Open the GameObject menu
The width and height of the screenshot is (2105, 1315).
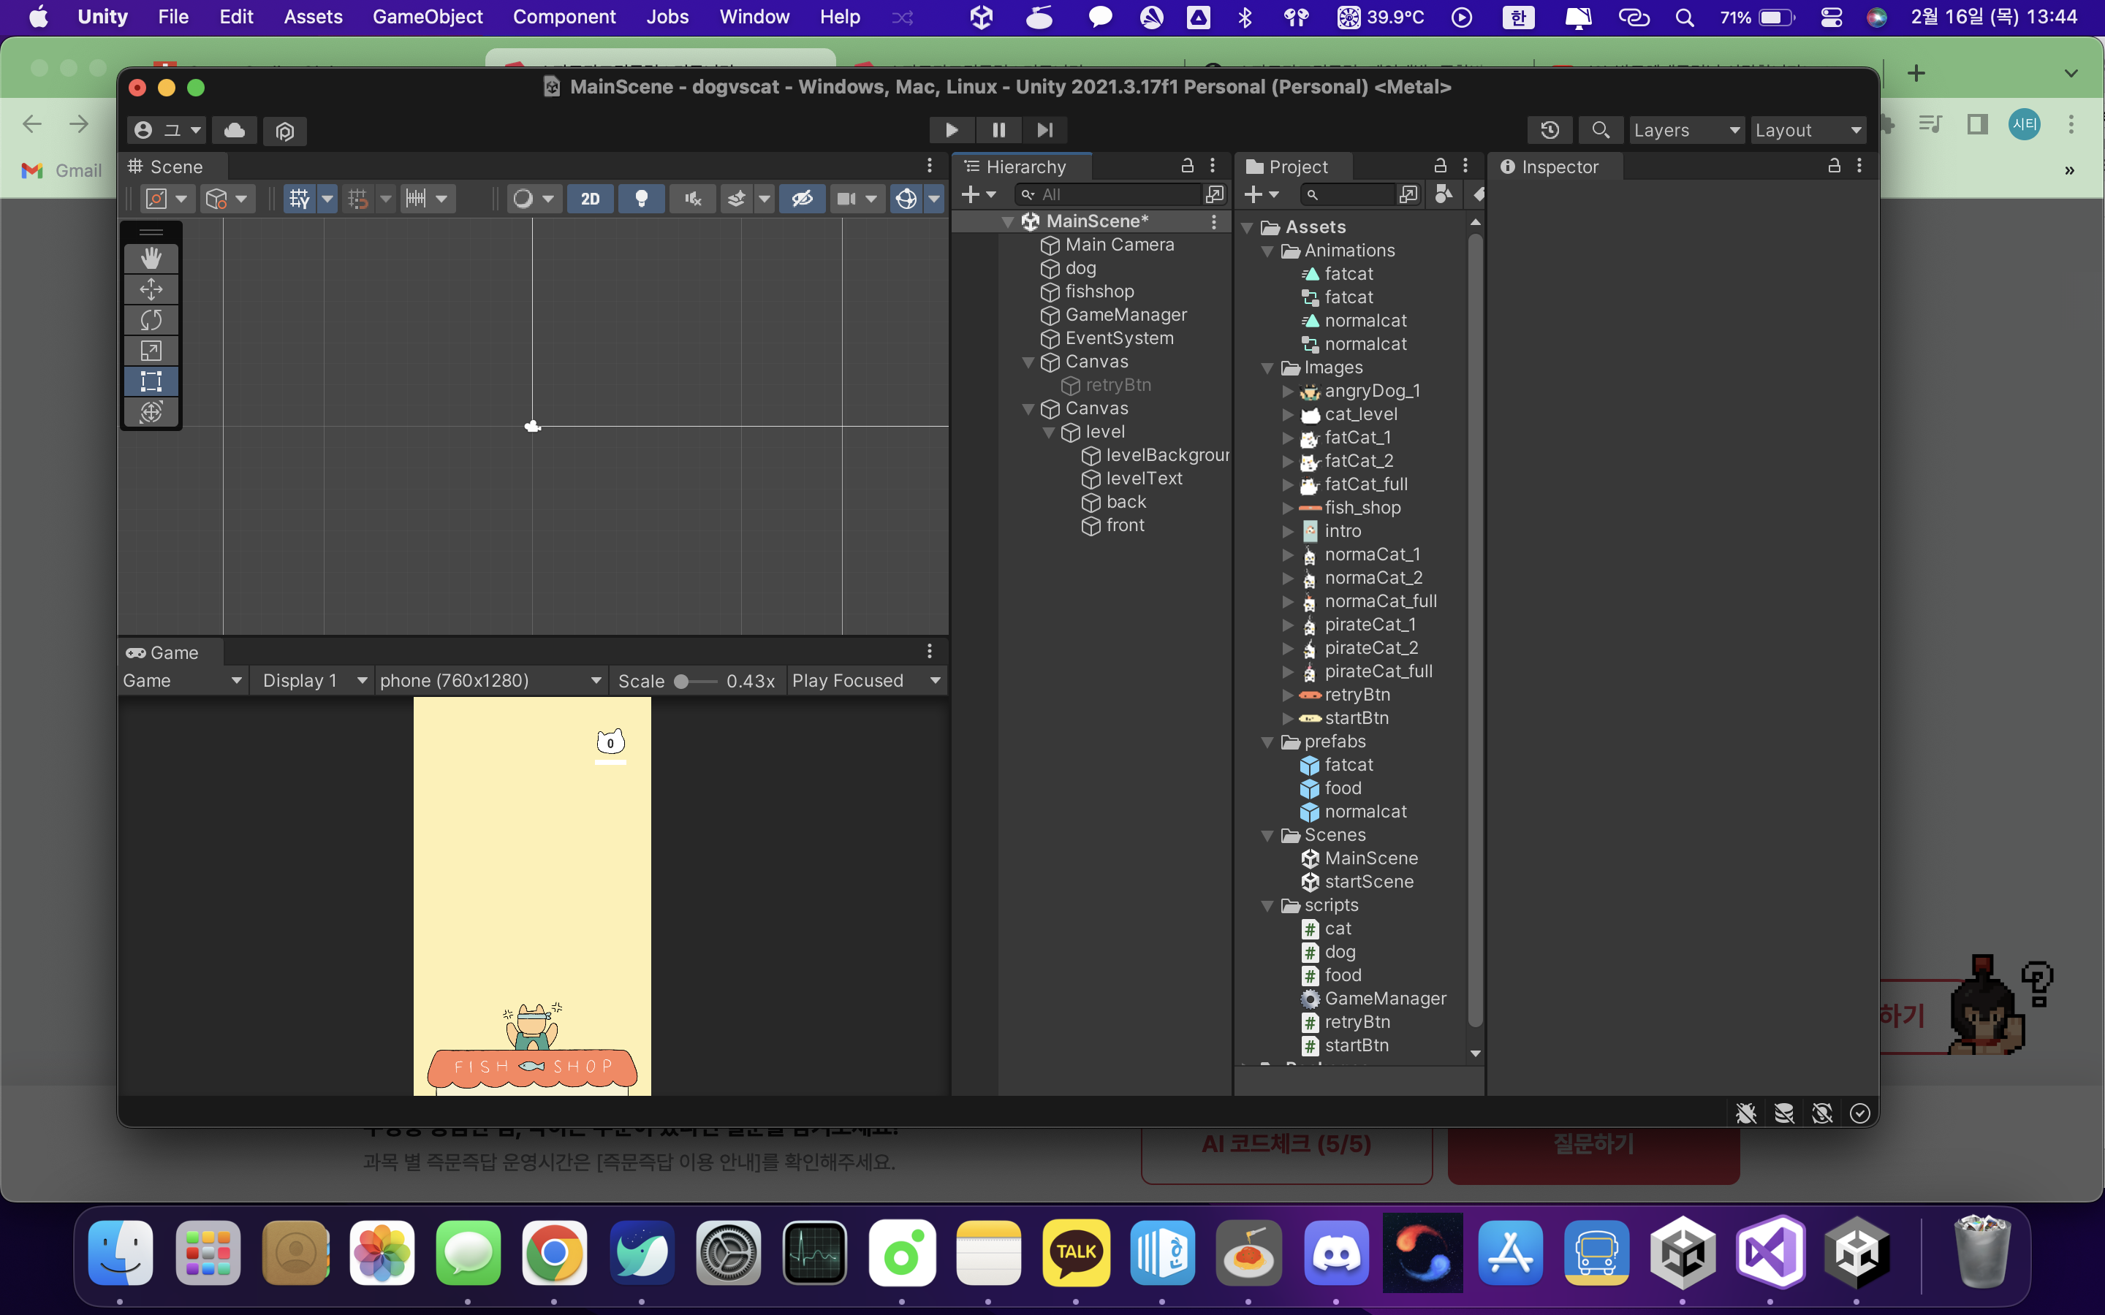(x=427, y=17)
